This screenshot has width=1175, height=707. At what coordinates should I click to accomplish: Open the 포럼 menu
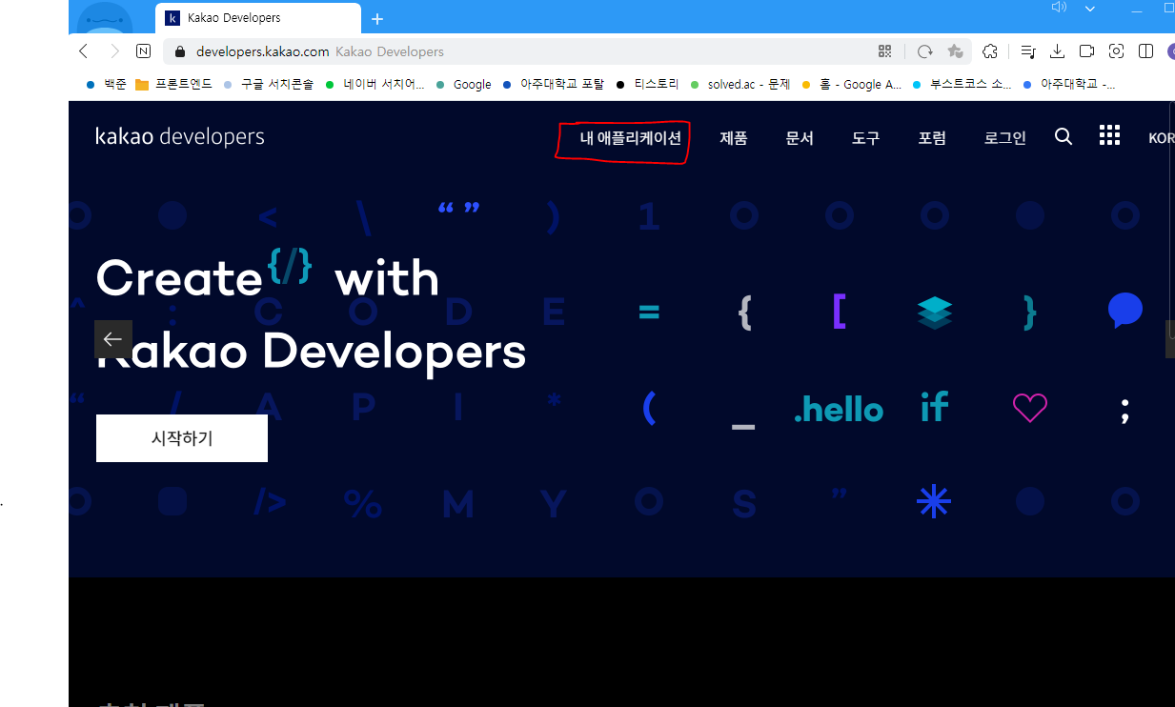[932, 138]
